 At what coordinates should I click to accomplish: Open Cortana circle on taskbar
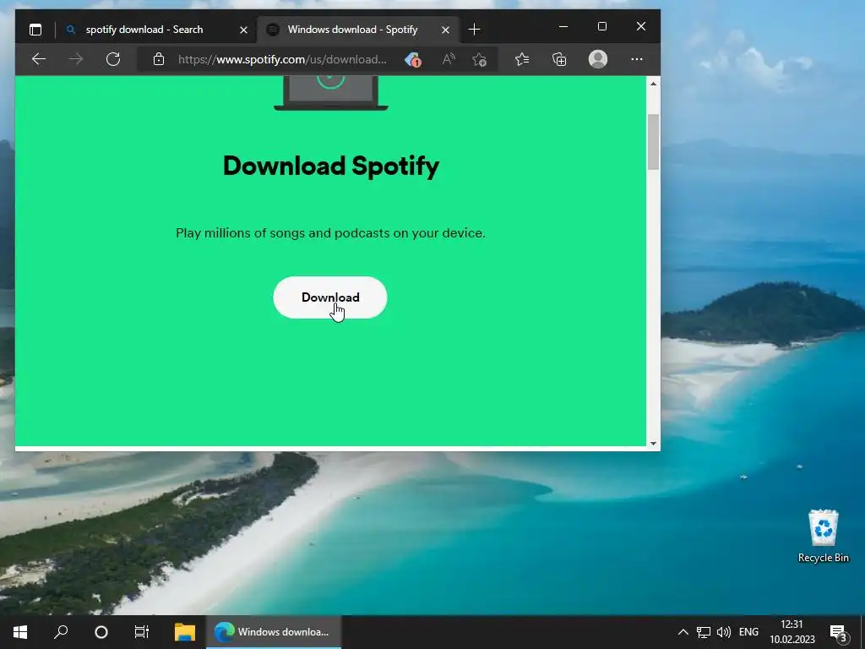101,632
